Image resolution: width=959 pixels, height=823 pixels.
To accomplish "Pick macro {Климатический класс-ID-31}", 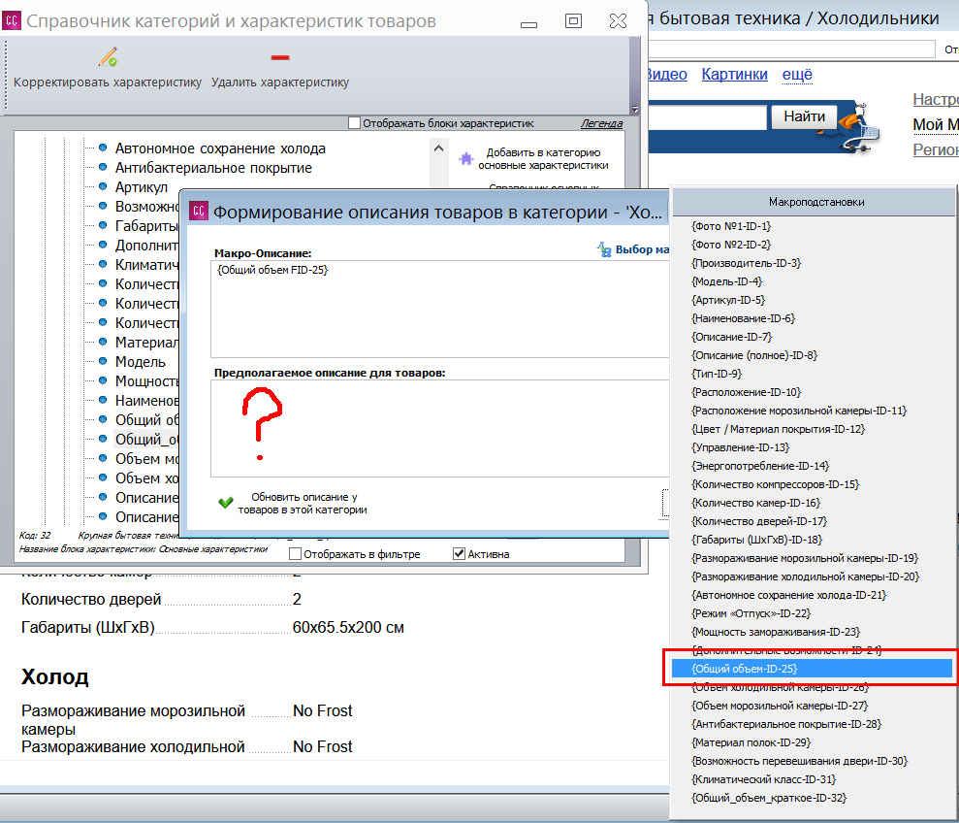I will pyautogui.click(x=763, y=779).
